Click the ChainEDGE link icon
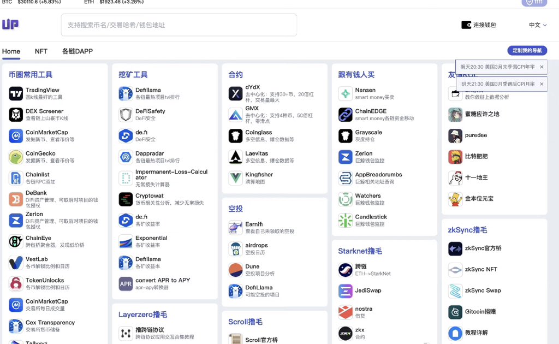 pos(345,115)
